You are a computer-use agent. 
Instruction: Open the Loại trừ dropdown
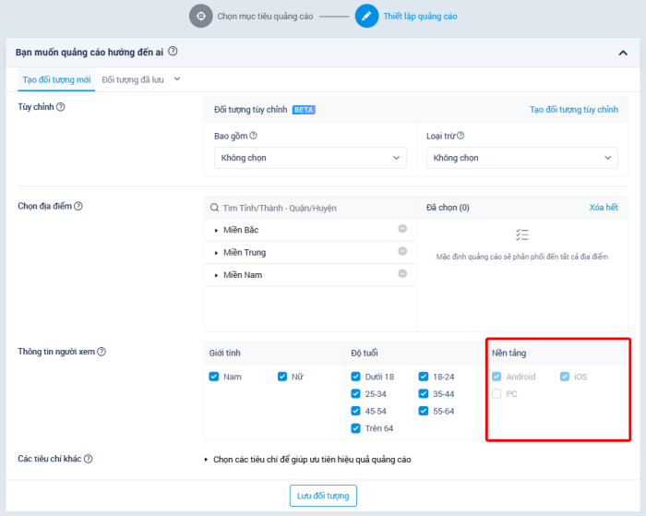(x=521, y=158)
